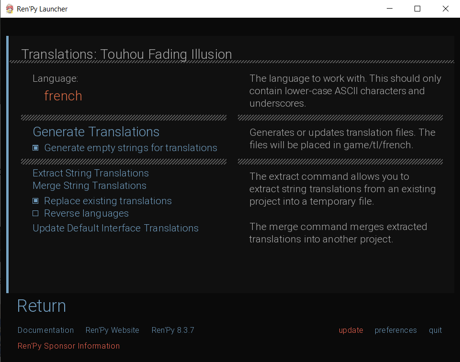
Task: Maximize the Ren'Py Launcher window
Action: click(417, 9)
